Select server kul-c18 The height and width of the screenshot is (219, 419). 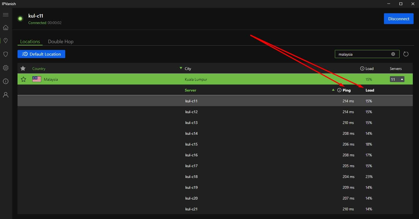[215, 176]
